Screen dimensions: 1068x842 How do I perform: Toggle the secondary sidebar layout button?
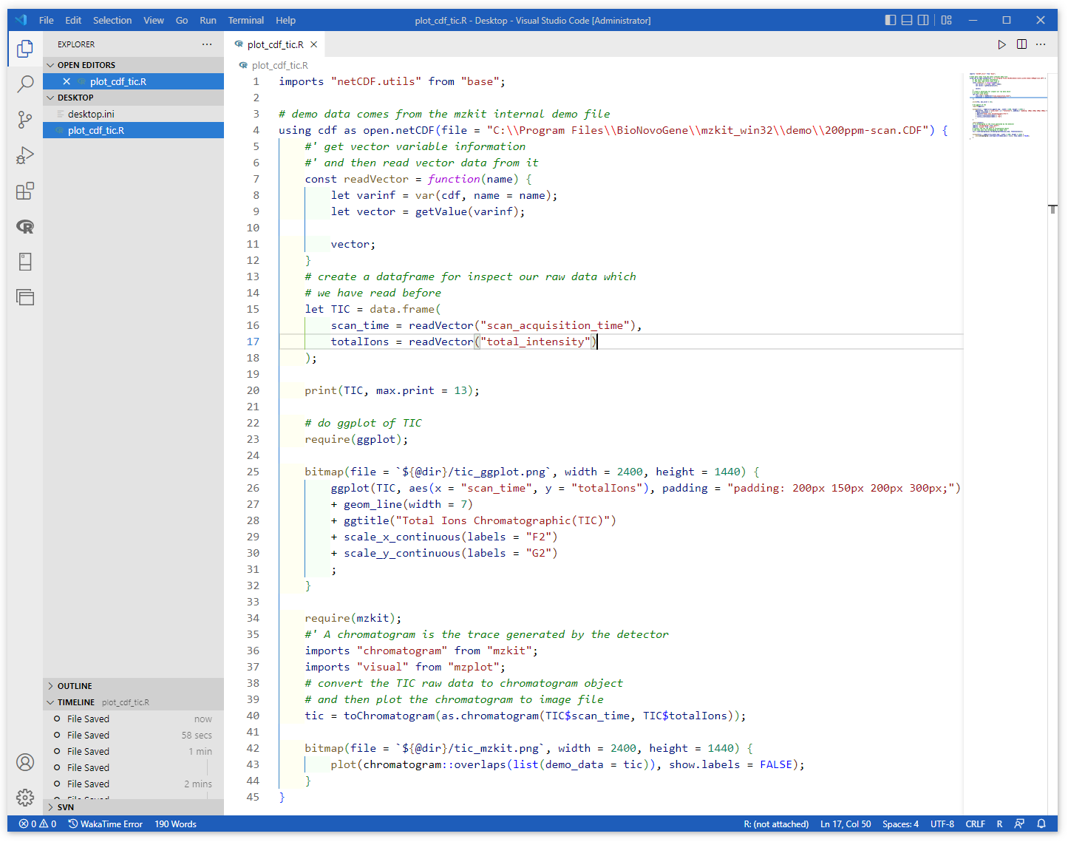923,20
